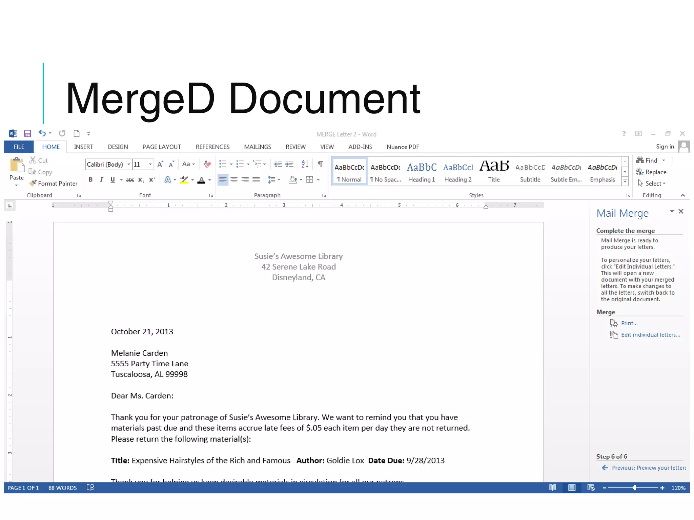Viewport: 694px width, 520px height.
Task: Toggle Subscript formatting
Action: [x=141, y=180]
